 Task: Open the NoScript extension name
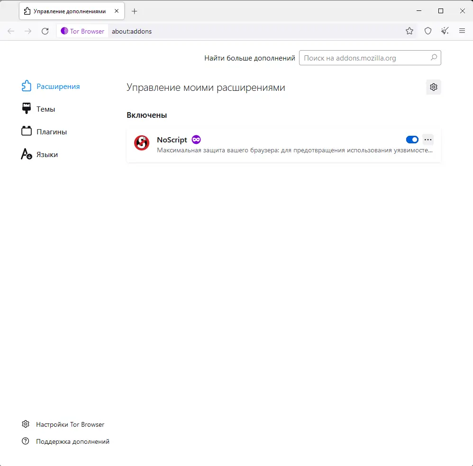click(x=172, y=140)
